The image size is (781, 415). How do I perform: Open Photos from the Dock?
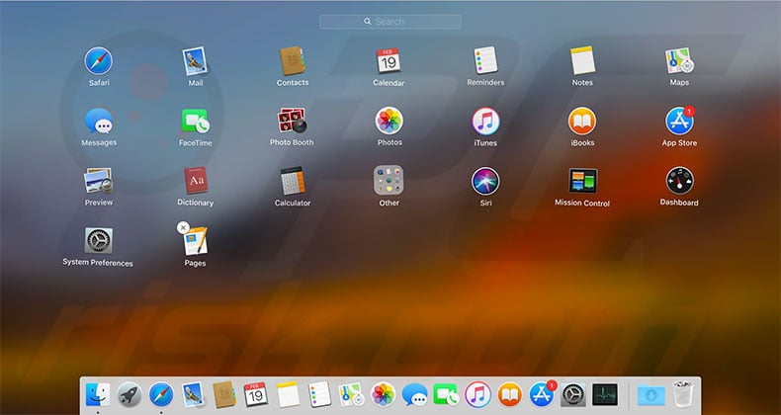pos(383,394)
